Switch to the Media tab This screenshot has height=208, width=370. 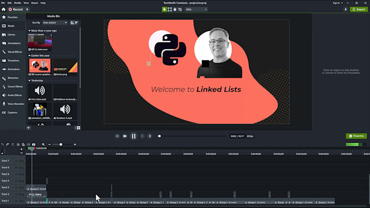pyautogui.click(x=13, y=26)
